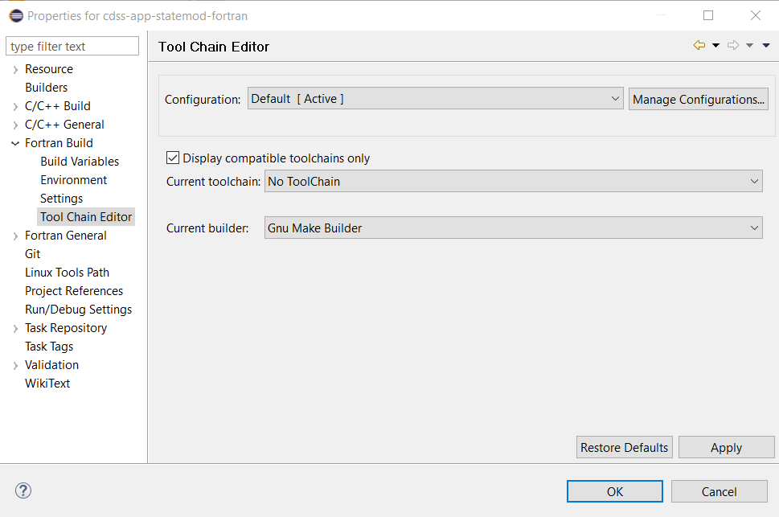Open the Current builder combo box
The image size is (779, 517).
(x=513, y=228)
